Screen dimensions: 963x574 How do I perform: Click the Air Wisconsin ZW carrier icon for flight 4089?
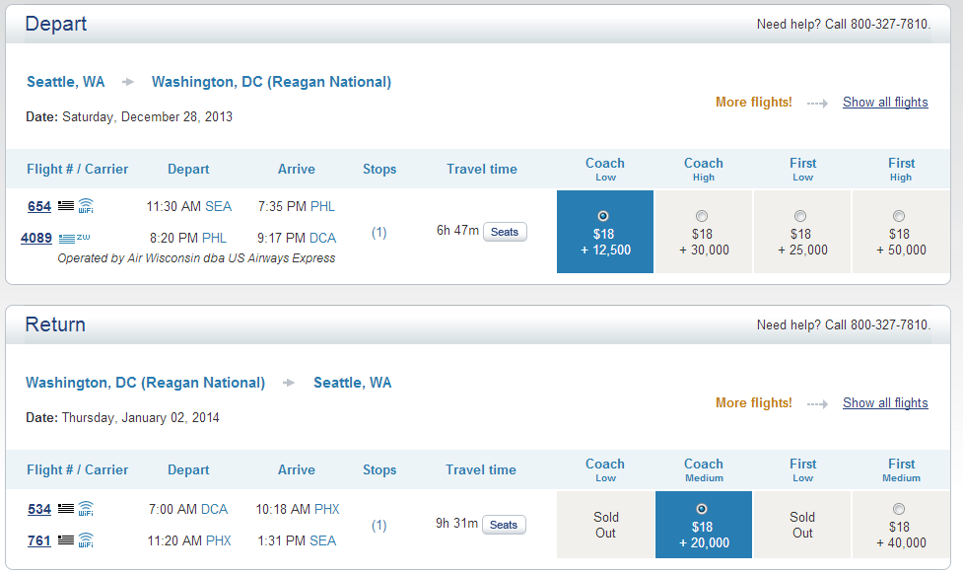(74, 238)
